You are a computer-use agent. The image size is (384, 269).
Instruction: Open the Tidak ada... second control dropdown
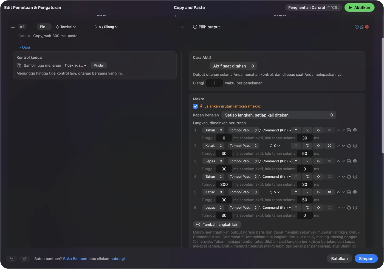pyautogui.click(x=75, y=65)
